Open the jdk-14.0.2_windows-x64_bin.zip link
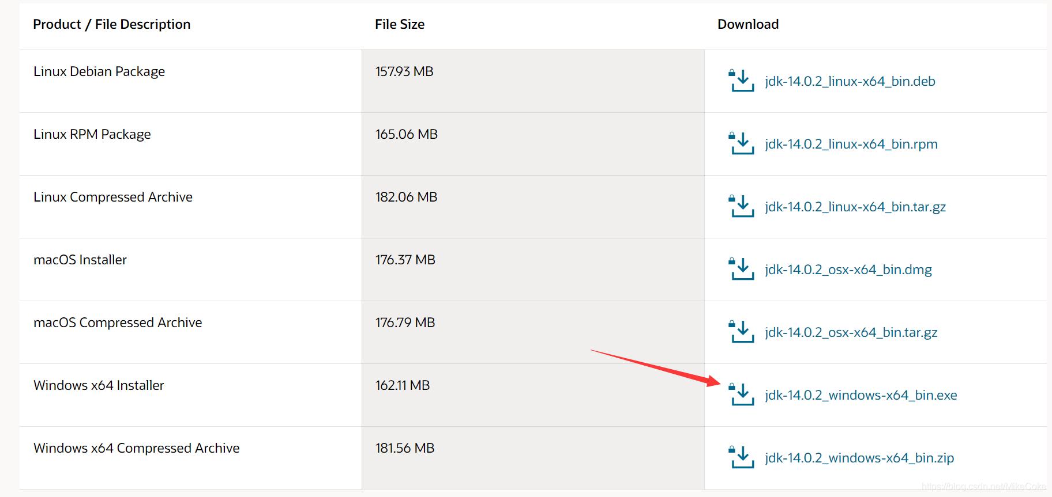Screen dimensions: 1052x497 tap(859, 458)
